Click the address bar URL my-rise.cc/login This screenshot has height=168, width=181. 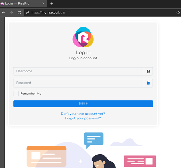[48, 13]
